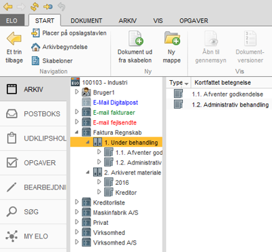Image resolution: width=272 pixels, height=252 pixels.
Task: Switch to the START ribbon tab
Action: click(x=45, y=21)
